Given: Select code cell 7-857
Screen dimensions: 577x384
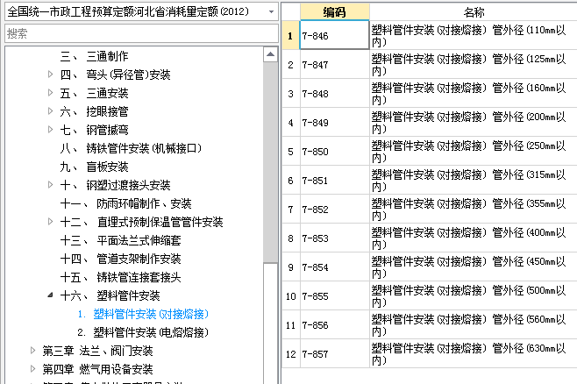Looking at the screenshot, I should pos(334,354).
